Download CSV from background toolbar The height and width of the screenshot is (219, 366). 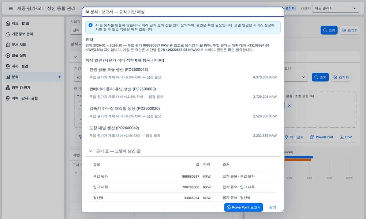point(346,137)
